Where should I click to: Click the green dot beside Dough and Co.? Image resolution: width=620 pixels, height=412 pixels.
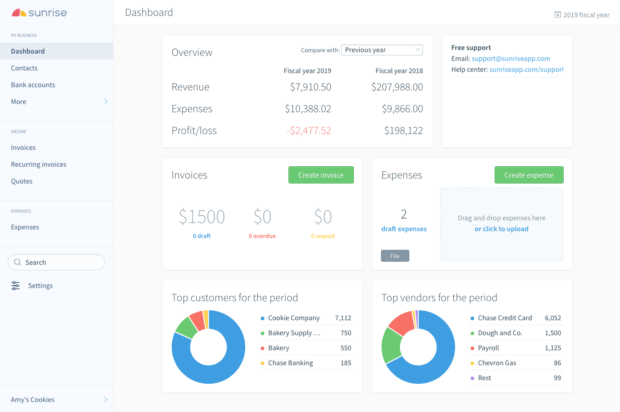point(472,333)
